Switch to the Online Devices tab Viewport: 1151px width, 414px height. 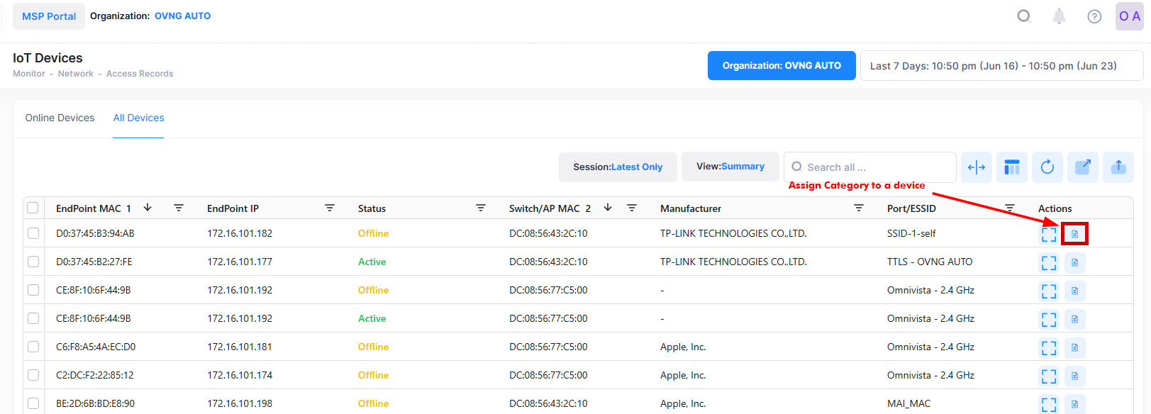tap(60, 118)
